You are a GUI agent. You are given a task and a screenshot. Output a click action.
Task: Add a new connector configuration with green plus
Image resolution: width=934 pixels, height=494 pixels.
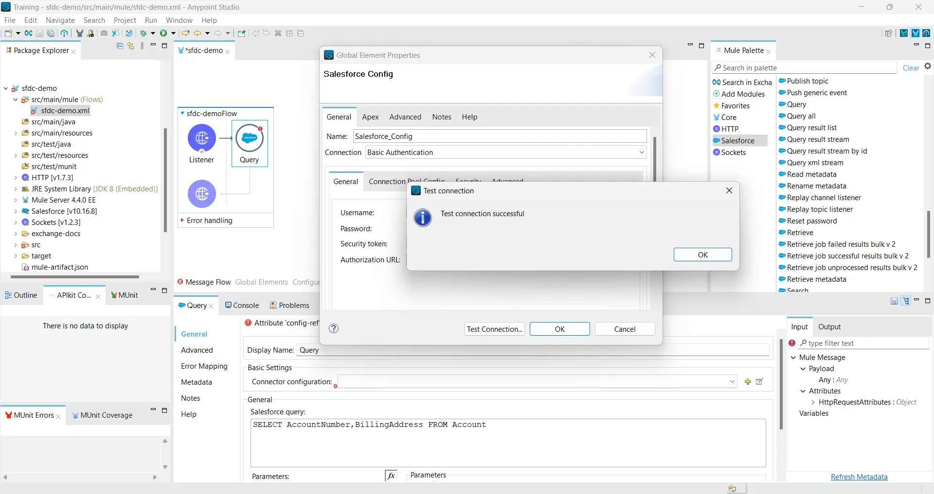click(x=748, y=381)
